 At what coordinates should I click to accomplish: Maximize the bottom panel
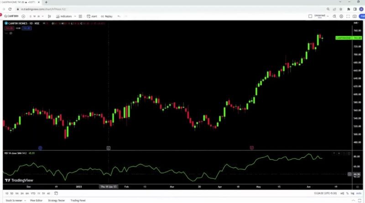point(360,200)
